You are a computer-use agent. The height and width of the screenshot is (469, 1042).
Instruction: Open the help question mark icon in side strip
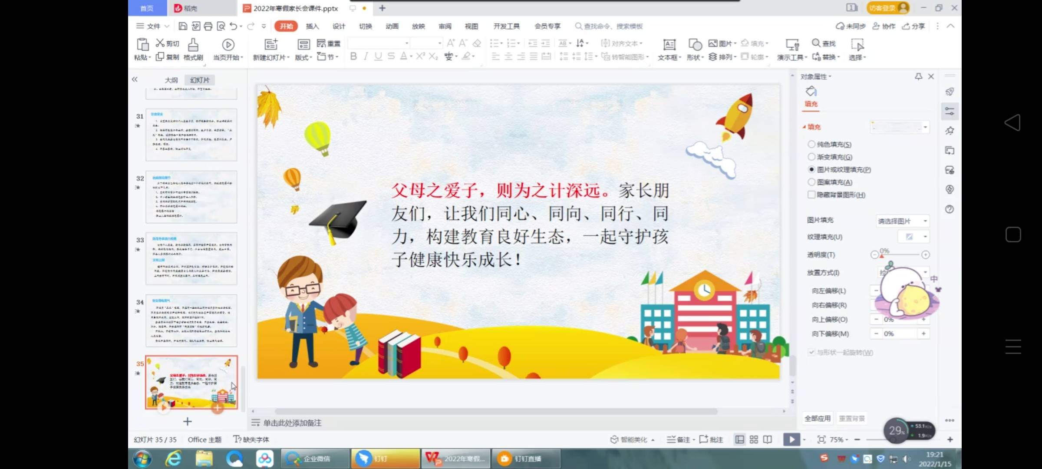pos(950,209)
